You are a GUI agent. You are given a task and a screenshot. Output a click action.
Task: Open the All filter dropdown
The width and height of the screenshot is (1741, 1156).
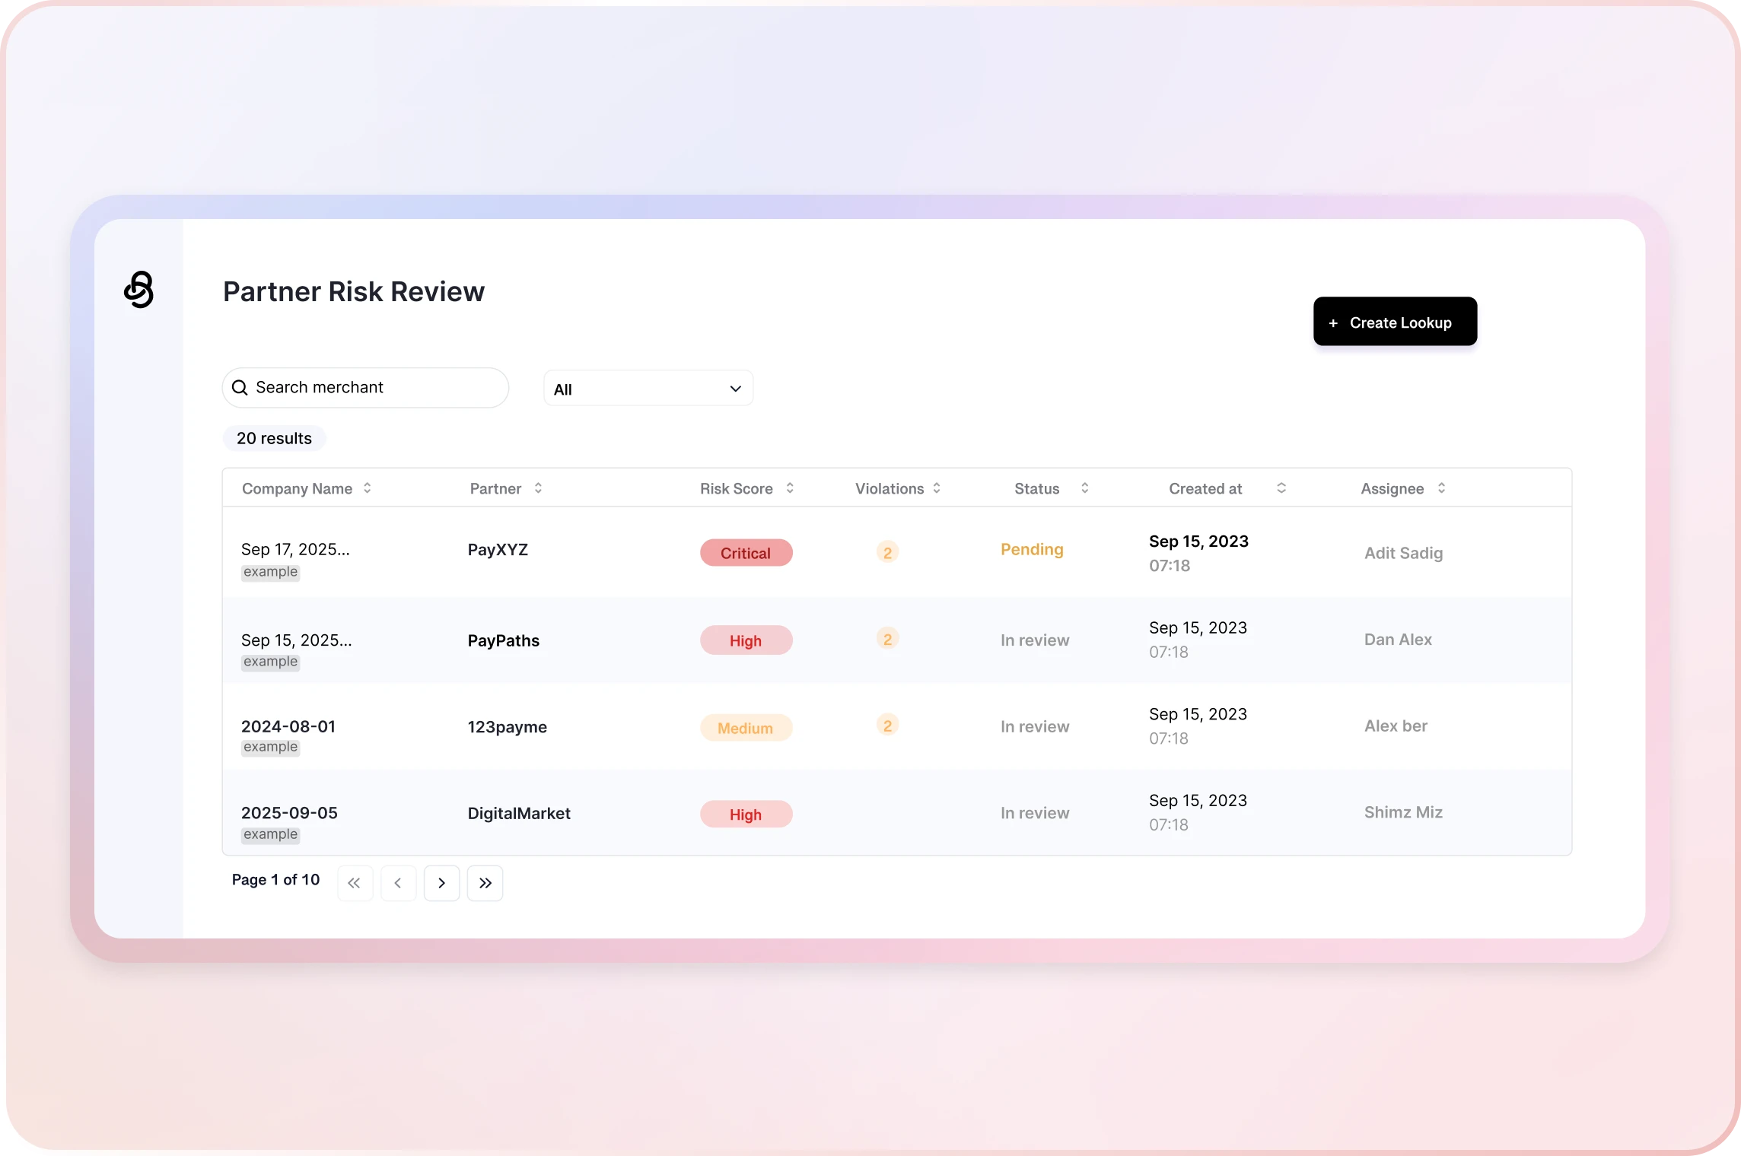648,389
